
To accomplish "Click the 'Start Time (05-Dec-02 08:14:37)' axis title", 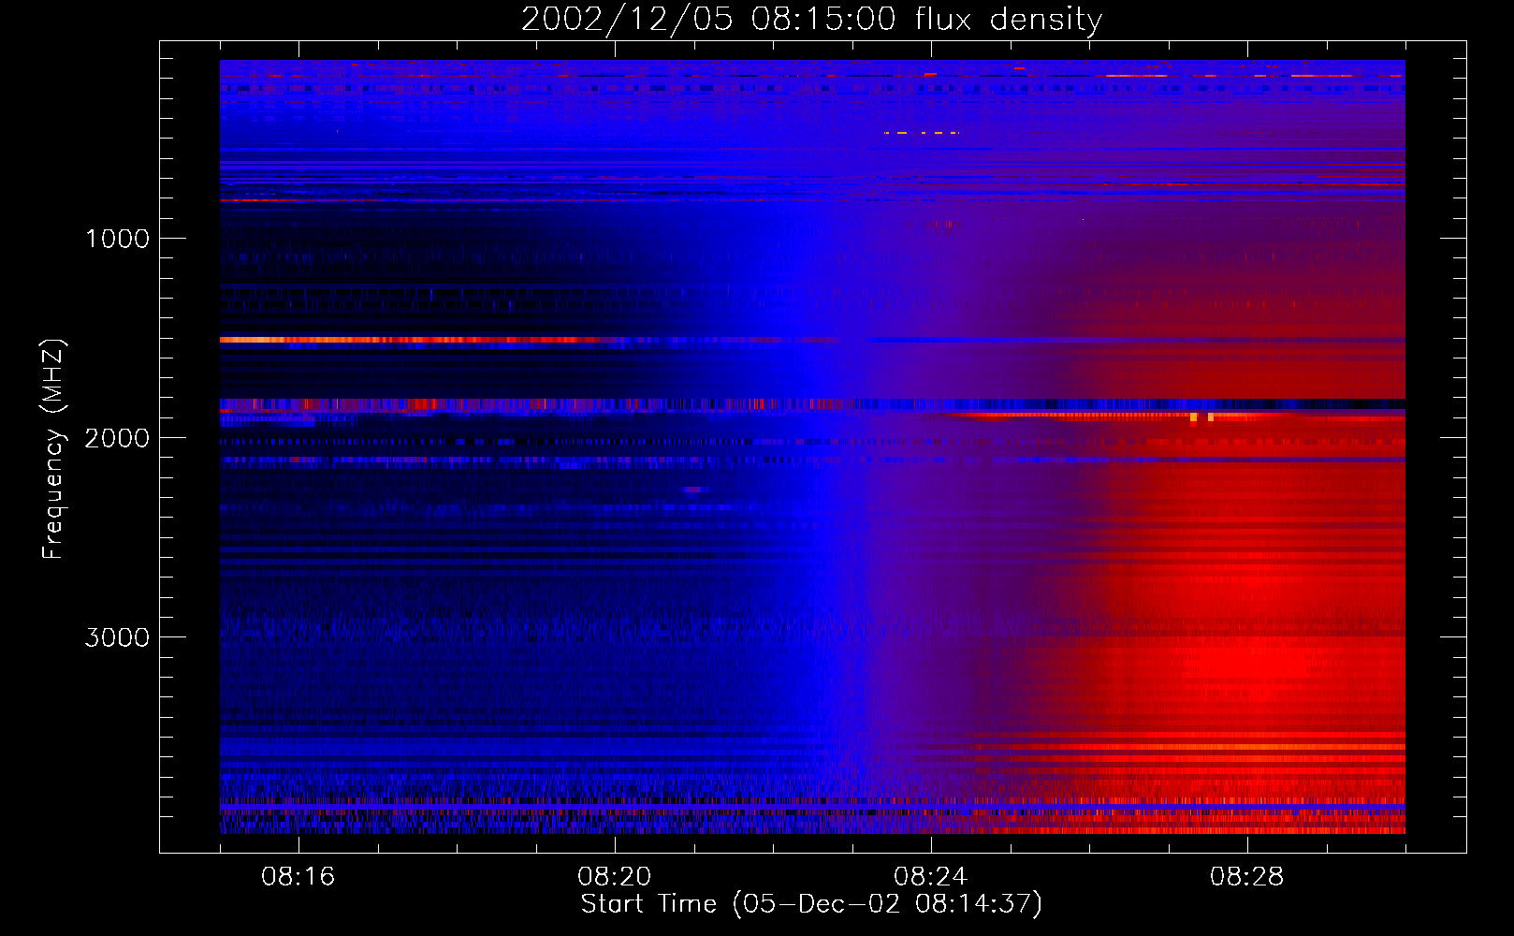I will coord(811,904).
